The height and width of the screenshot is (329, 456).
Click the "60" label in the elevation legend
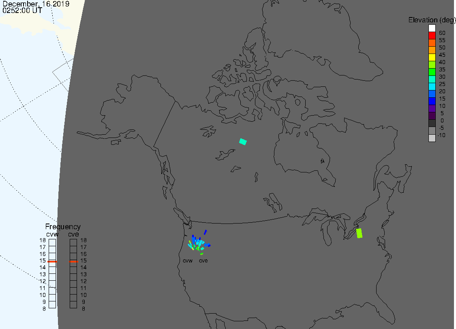tap(442, 33)
